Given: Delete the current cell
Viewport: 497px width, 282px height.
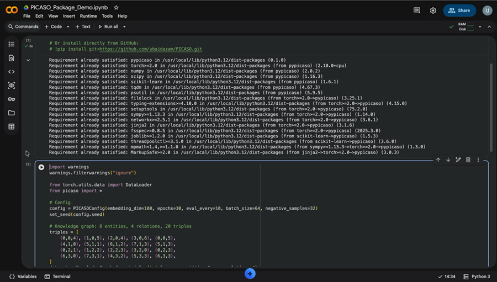Looking at the screenshot, I should click(x=468, y=160).
